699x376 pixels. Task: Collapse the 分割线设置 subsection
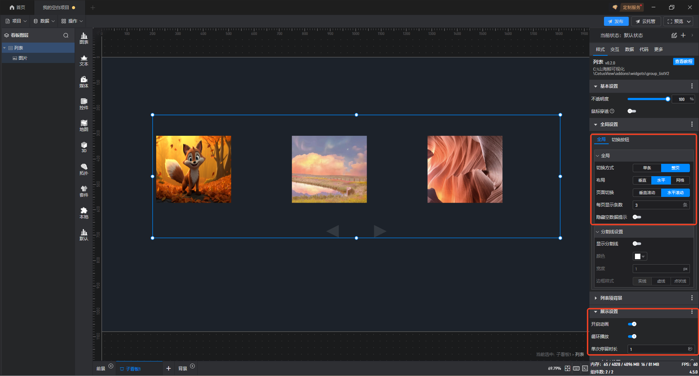tap(597, 232)
